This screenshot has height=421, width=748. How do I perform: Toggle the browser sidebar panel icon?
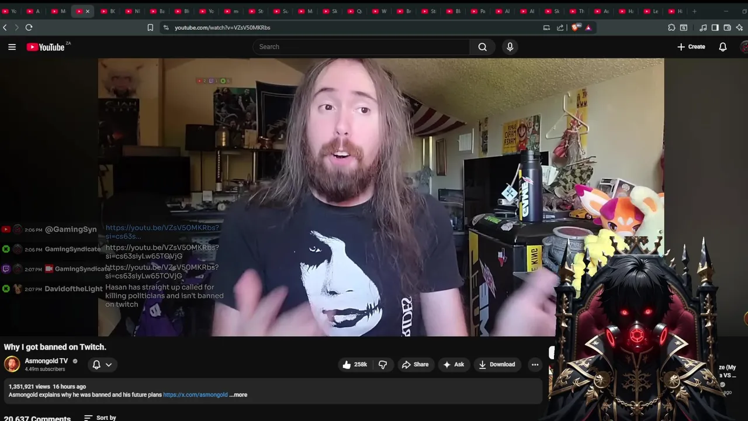715,27
